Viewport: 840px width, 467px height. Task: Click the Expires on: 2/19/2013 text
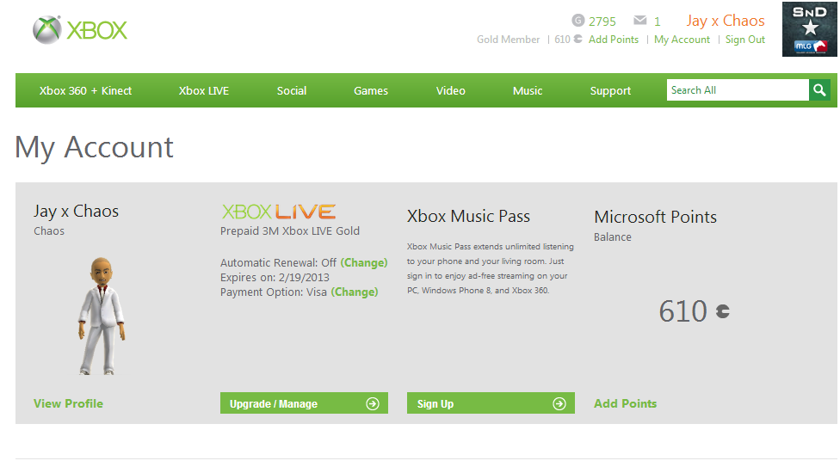(x=275, y=278)
